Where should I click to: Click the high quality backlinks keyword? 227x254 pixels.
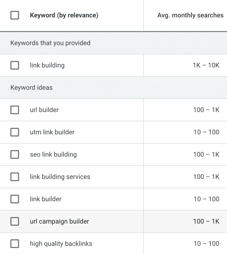(61, 244)
